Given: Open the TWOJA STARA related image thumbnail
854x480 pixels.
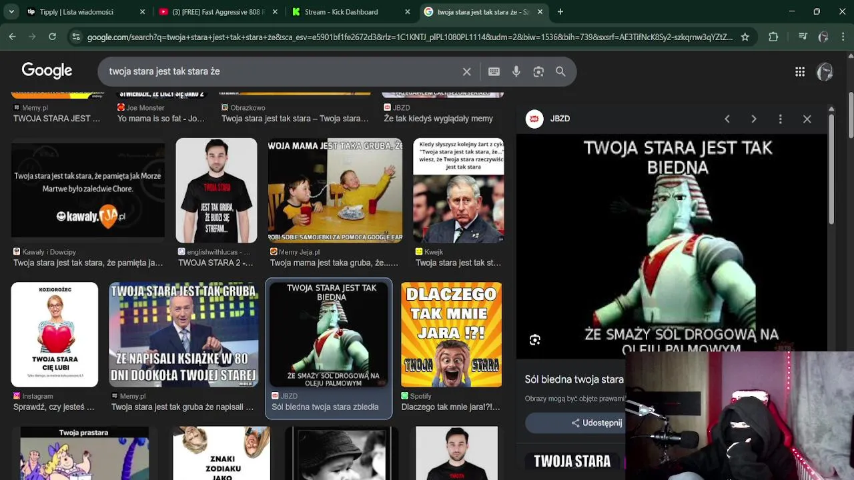Looking at the screenshot, I should 572,461.
